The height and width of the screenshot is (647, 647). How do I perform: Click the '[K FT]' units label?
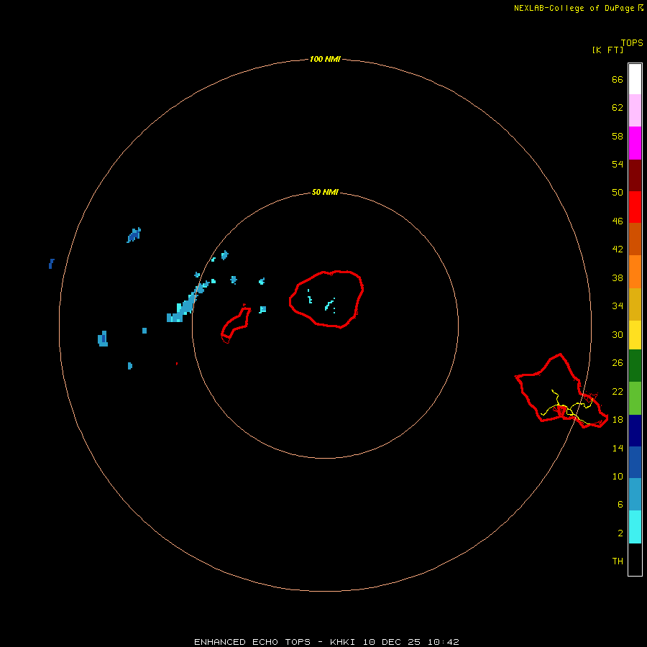click(607, 50)
